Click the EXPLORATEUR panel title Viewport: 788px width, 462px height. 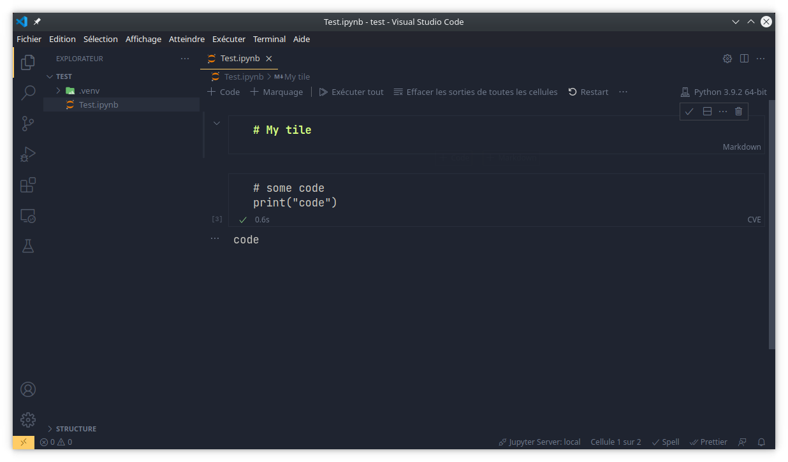pyautogui.click(x=80, y=59)
